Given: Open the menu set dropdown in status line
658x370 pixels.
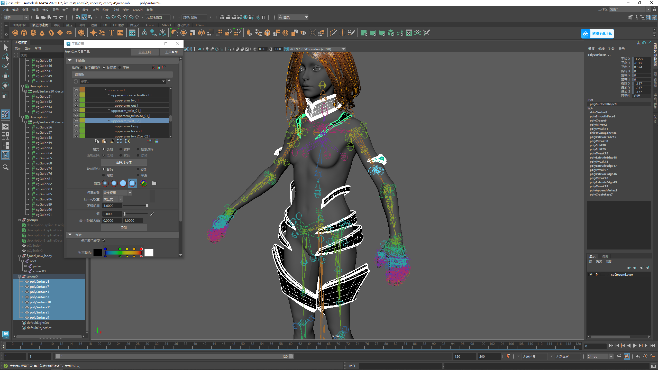Looking at the screenshot, I should coord(16,17).
